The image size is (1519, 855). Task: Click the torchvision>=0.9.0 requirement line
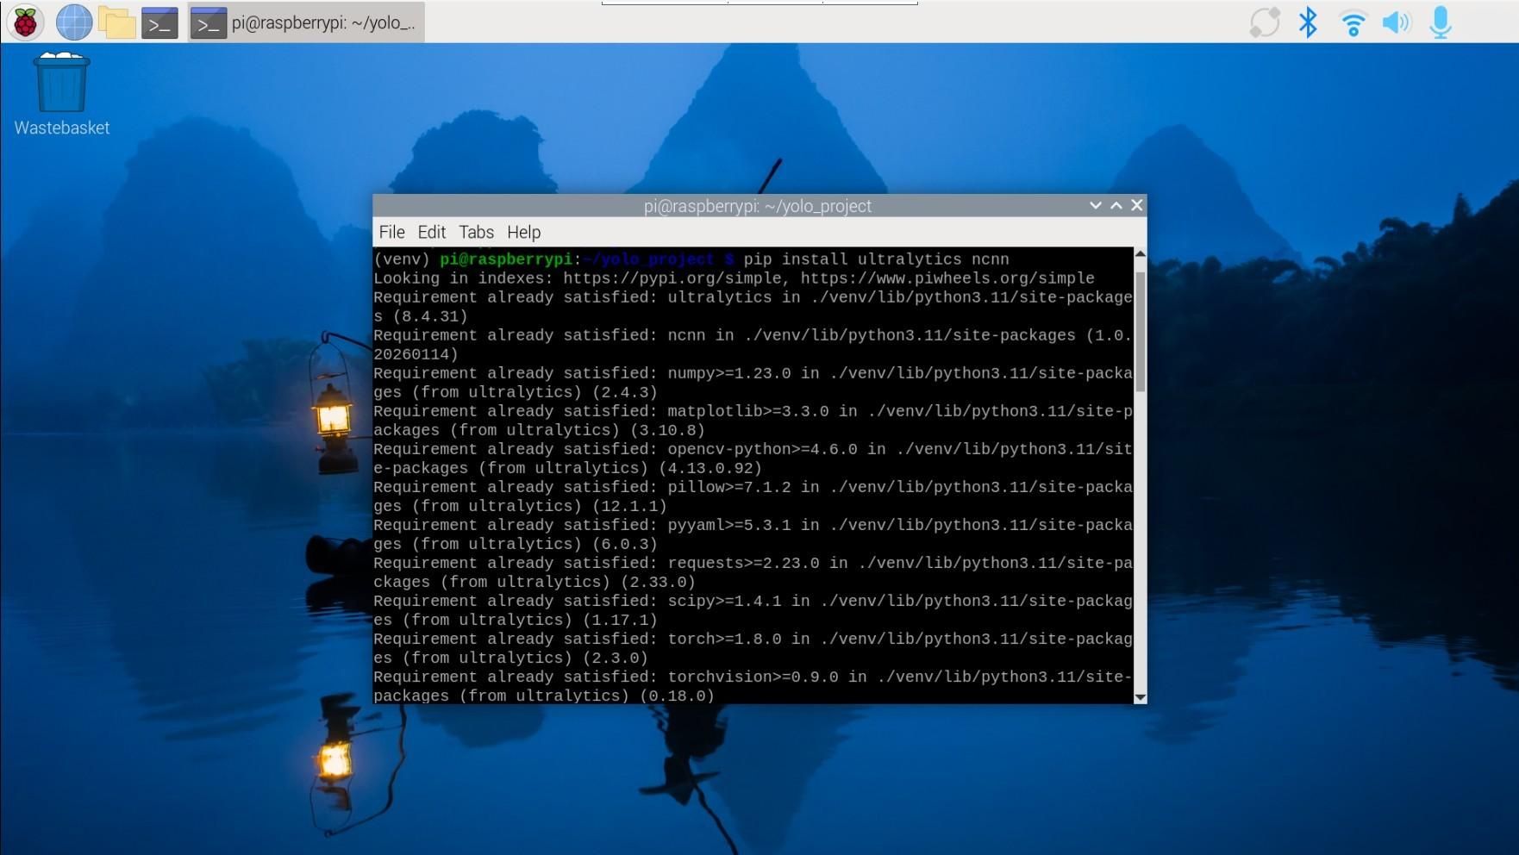coord(753,686)
